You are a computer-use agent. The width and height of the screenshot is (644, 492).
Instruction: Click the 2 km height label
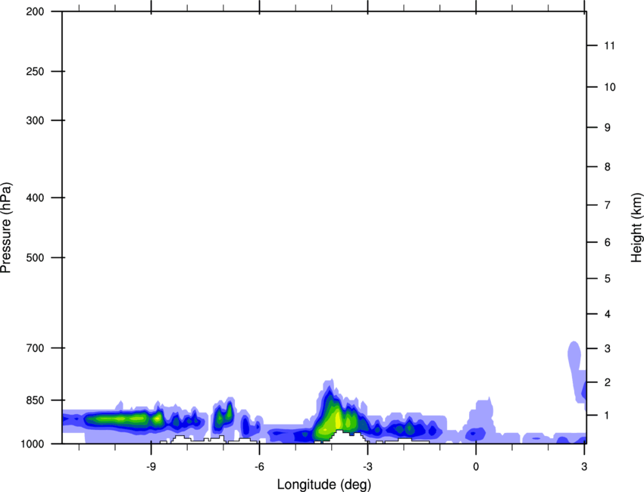(x=608, y=382)
